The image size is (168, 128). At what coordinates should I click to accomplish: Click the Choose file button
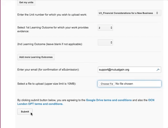click(x=107, y=84)
